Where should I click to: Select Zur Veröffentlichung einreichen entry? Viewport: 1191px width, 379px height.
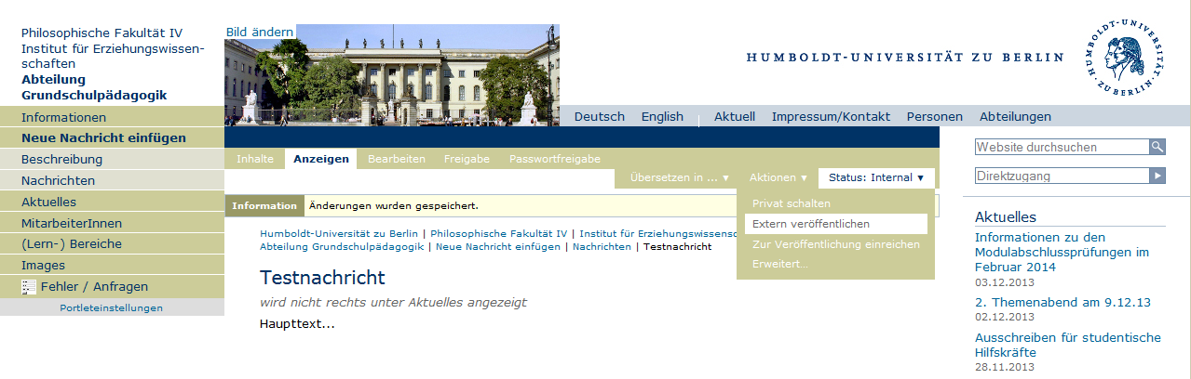(x=835, y=244)
